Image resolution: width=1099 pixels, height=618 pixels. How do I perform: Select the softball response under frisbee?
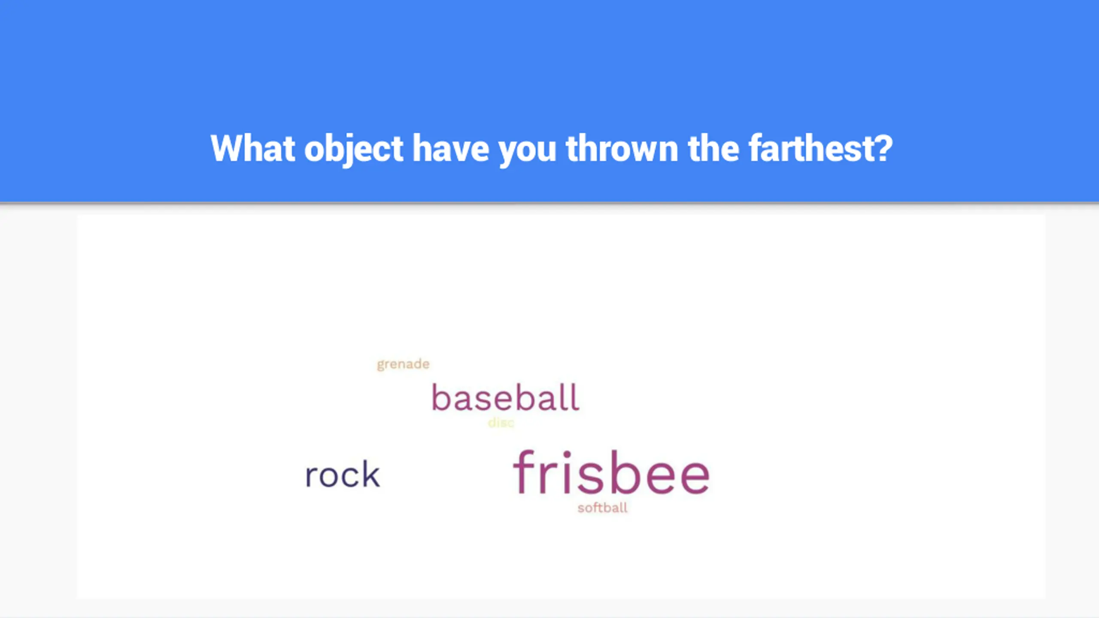(x=602, y=508)
